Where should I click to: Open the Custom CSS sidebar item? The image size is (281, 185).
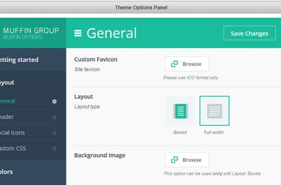pyautogui.click(x=29, y=148)
